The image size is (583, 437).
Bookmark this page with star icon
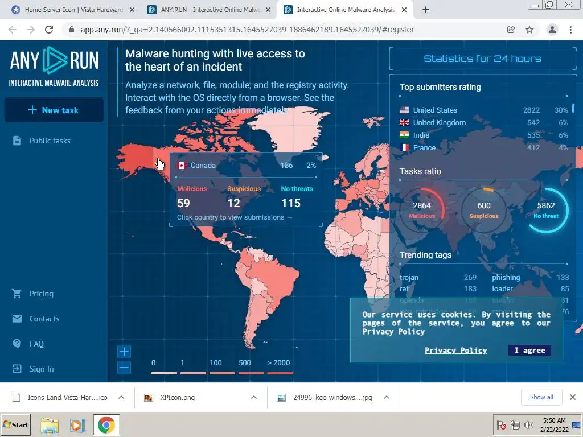coord(529,30)
